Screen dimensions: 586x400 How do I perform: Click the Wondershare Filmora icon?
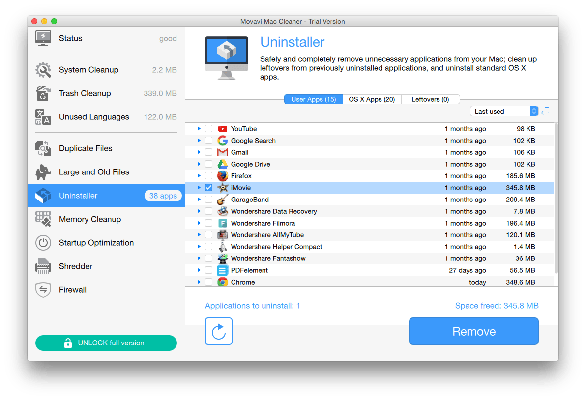[222, 224]
